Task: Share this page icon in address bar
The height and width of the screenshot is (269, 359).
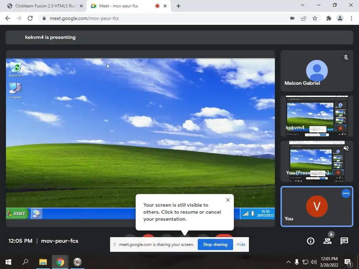Action: pyautogui.click(x=304, y=18)
